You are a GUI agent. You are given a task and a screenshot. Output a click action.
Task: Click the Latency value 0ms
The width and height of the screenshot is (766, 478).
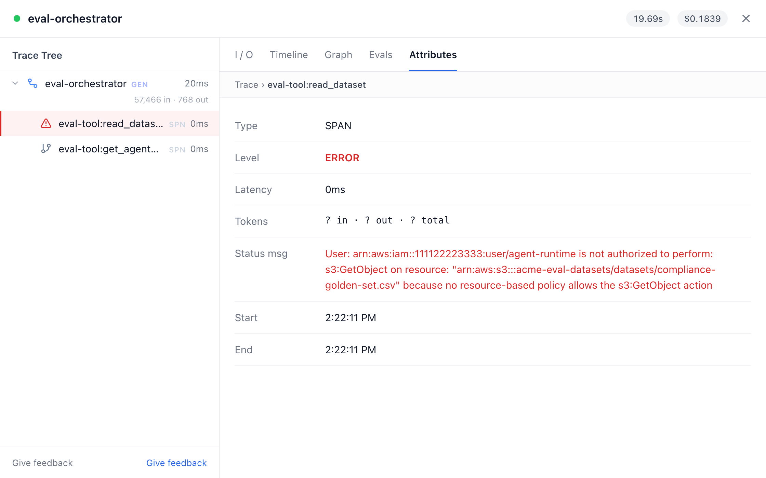tap(335, 189)
